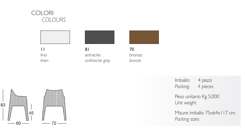The image size is (245, 139).
Task: Click the 72 width dimension
Action: coord(54,123)
